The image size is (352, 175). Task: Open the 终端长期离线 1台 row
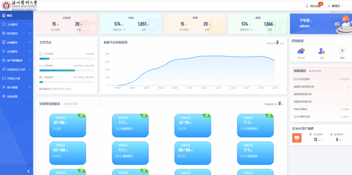[321, 109]
